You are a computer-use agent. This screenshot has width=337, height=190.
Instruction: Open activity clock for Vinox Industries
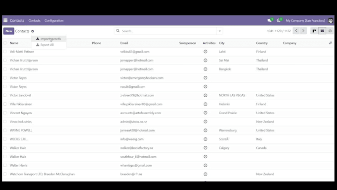pos(206,122)
